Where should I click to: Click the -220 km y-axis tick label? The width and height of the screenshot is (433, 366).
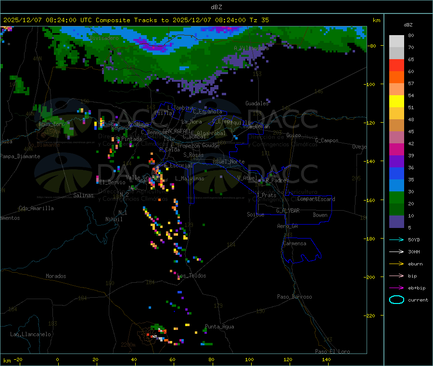click(370, 316)
